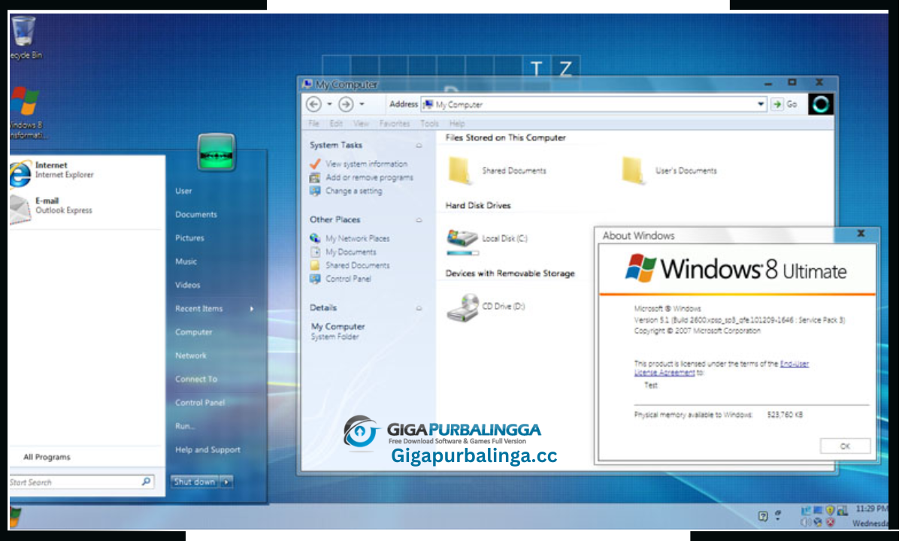This screenshot has width=902, height=541.
Task: Open the navigation history dropdown next to Forward
Action: click(362, 104)
